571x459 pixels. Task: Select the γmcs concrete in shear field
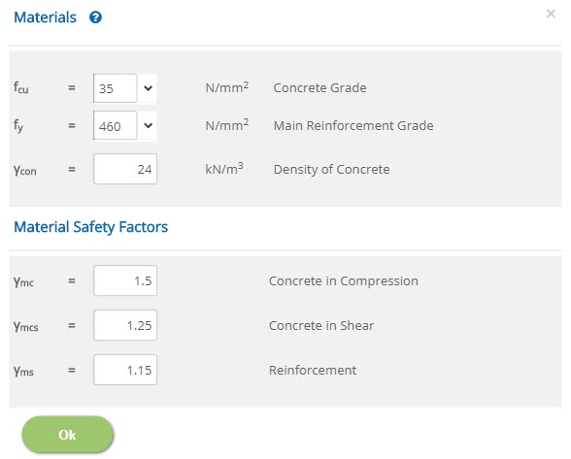[x=125, y=325]
